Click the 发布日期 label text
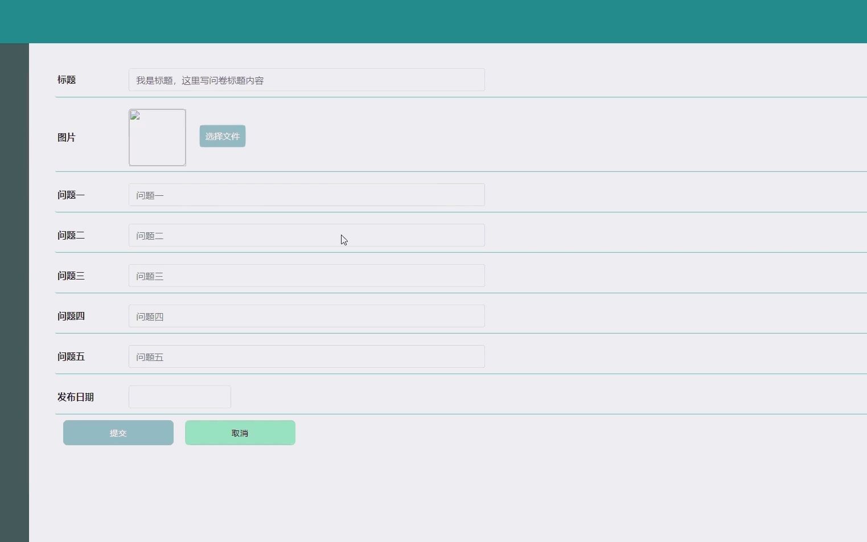The image size is (867, 542). point(76,397)
